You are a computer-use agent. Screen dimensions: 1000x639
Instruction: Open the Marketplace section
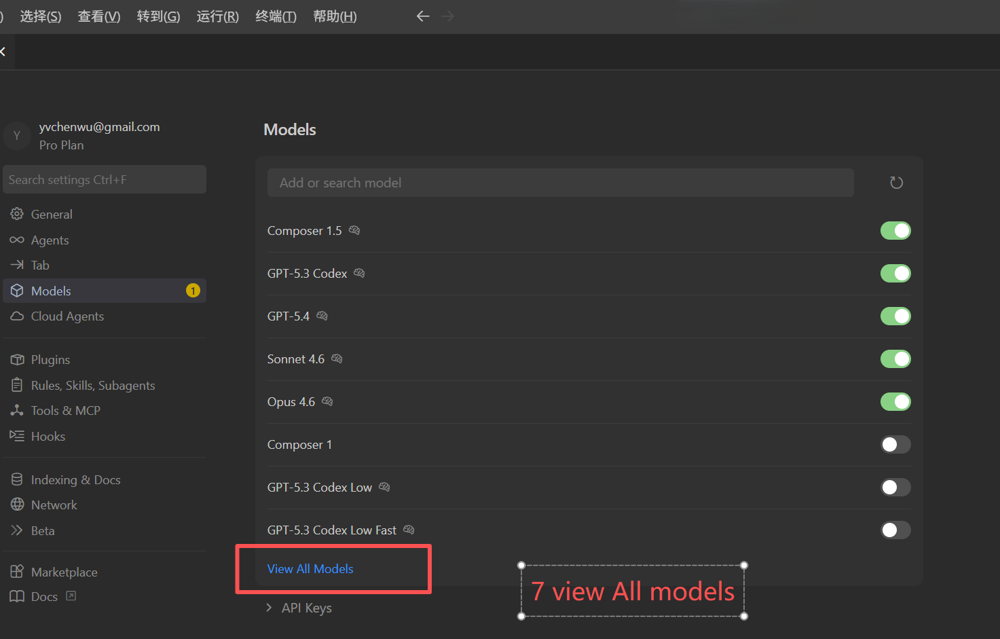pos(64,572)
